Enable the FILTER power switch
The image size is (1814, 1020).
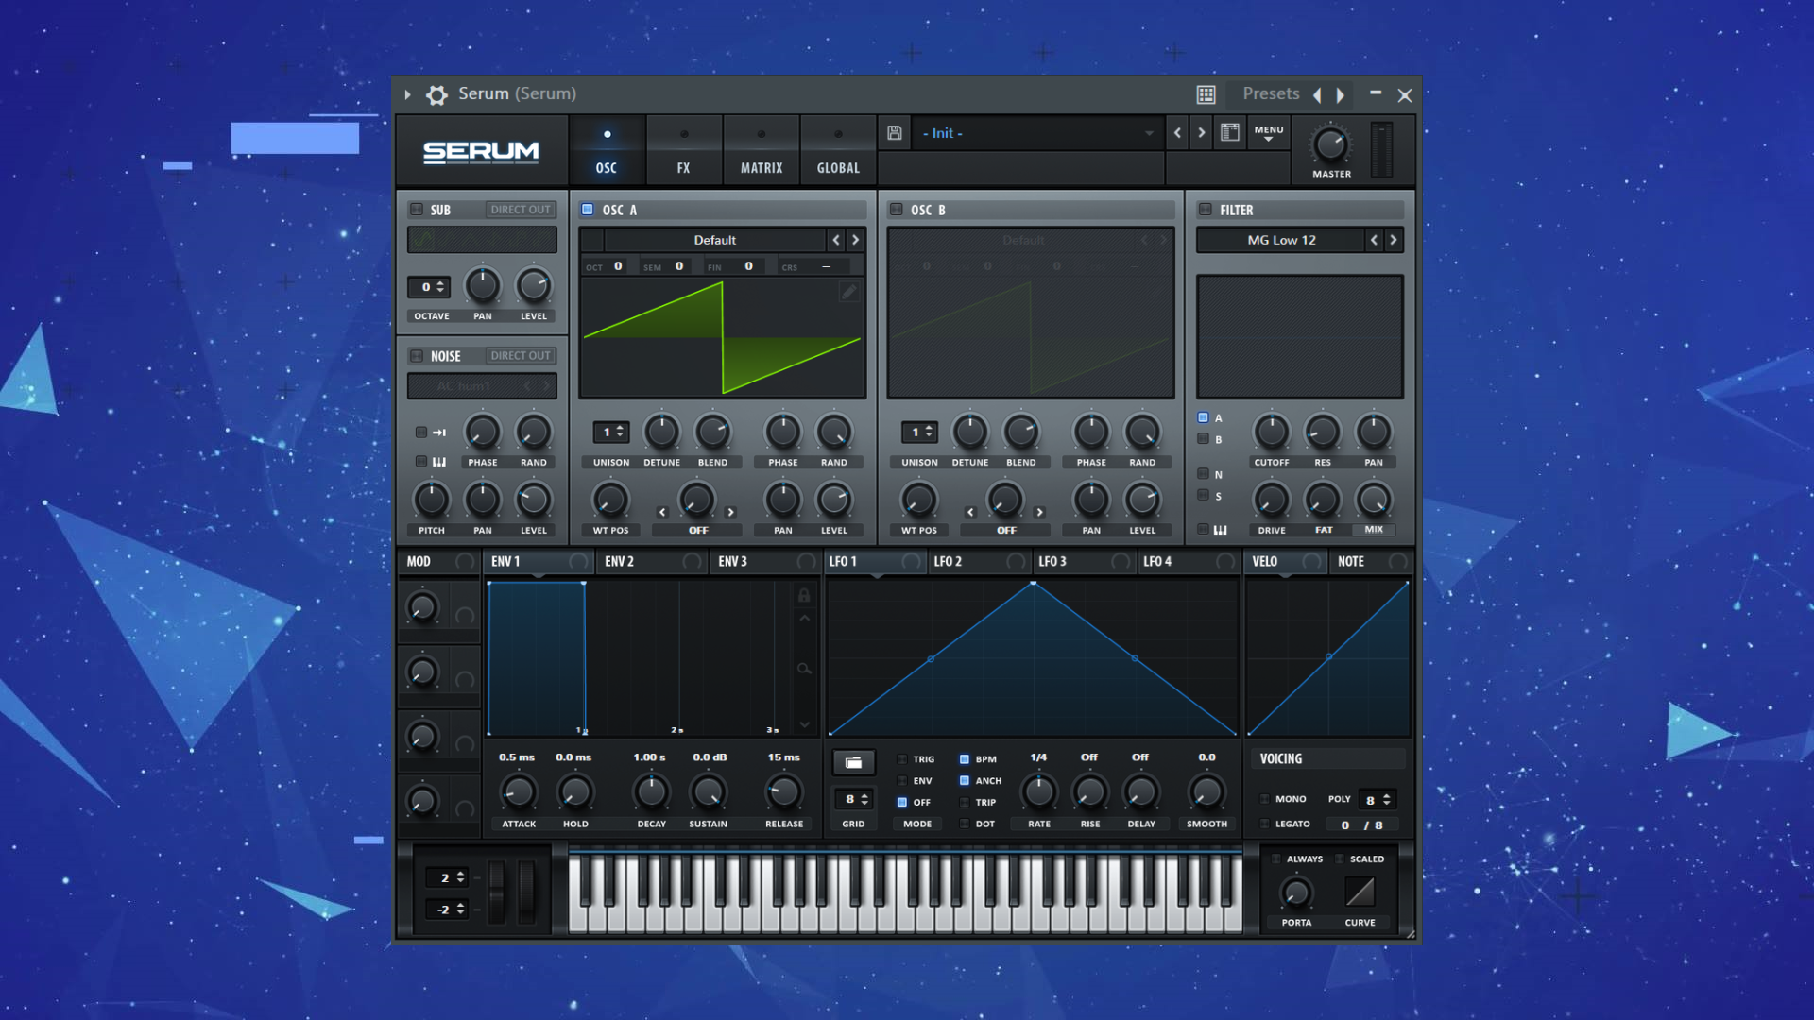pyautogui.click(x=1206, y=210)
